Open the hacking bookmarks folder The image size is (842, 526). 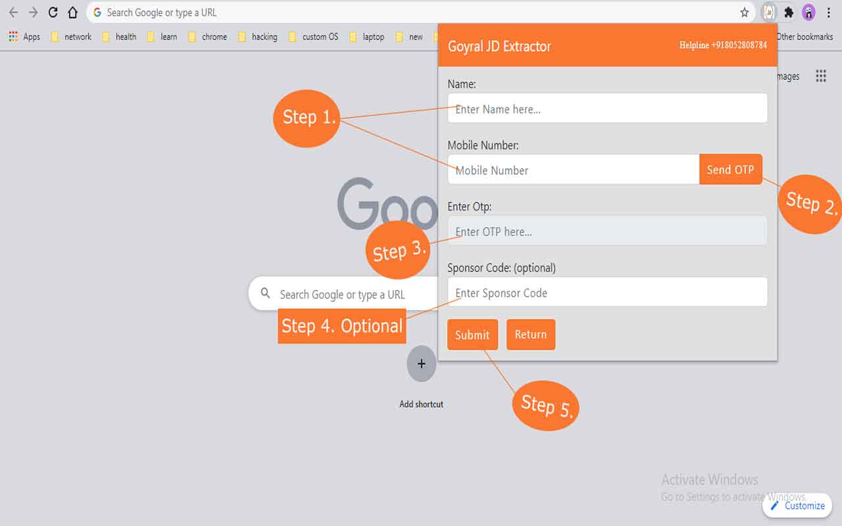click(x=257, y=37)
